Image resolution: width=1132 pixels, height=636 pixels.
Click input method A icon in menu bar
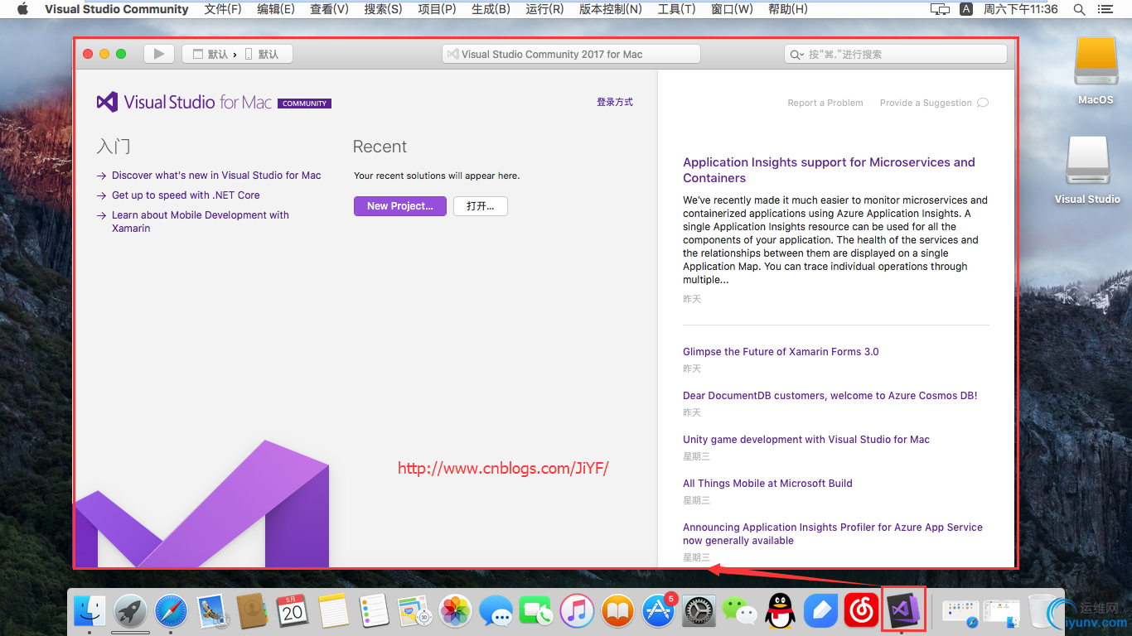966,9
